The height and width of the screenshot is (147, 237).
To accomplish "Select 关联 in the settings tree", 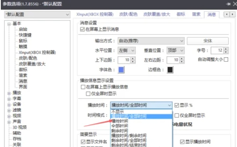I will [17, 145].
